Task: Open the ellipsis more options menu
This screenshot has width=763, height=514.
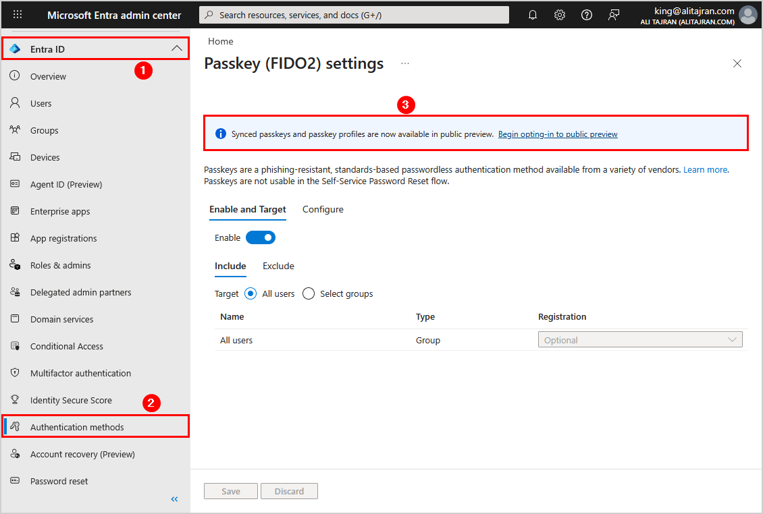Action: pos(405,63)
